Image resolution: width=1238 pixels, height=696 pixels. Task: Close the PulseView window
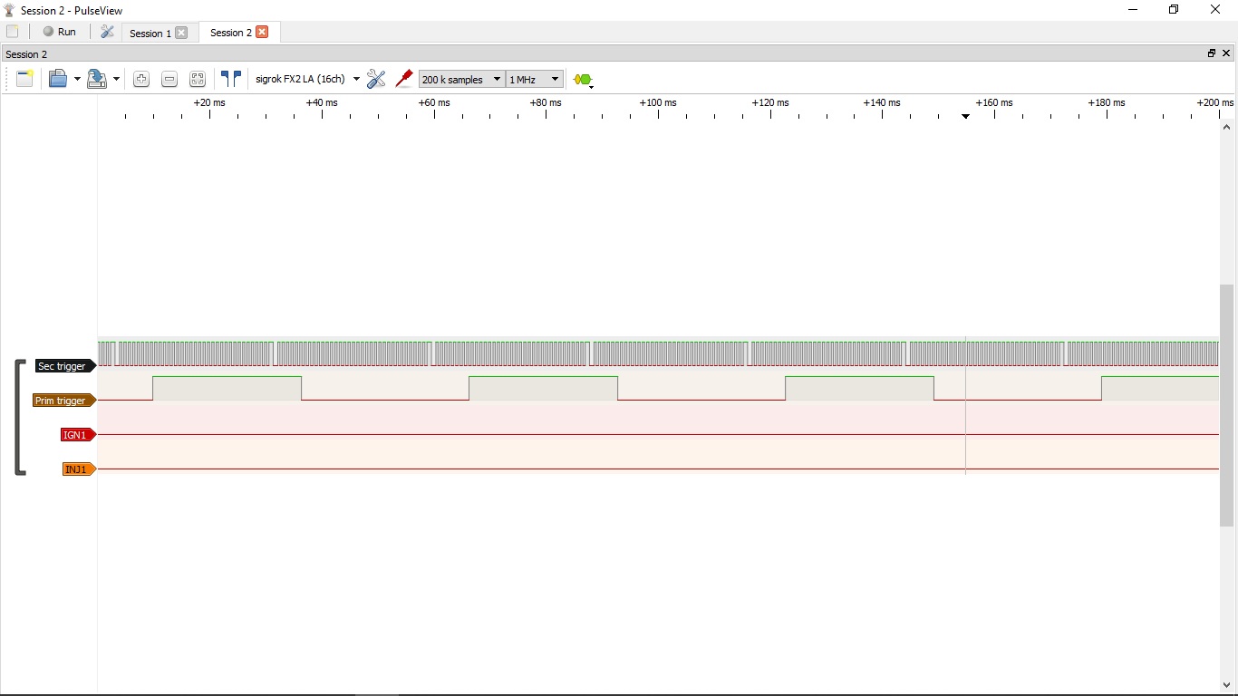[x=1216, y=10]
